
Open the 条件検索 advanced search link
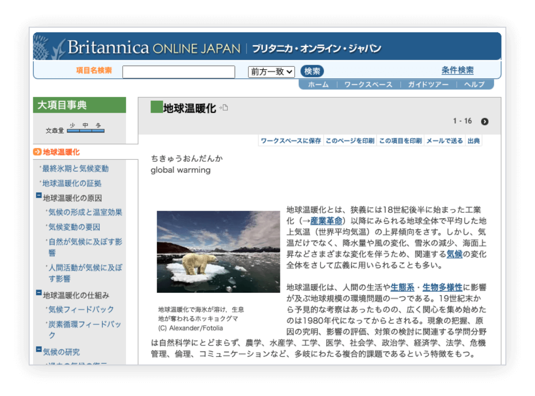[x=457, y=71]
